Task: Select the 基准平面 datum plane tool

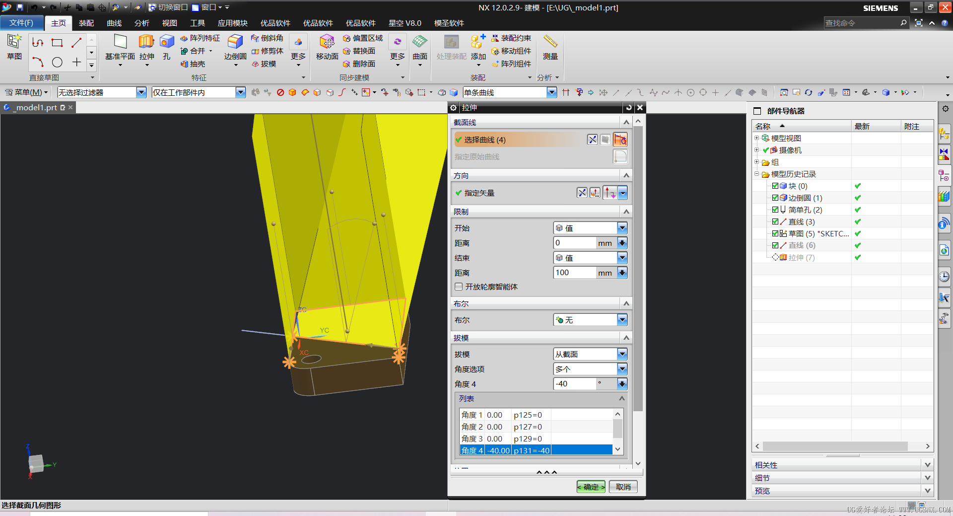Action: [120, 47]
